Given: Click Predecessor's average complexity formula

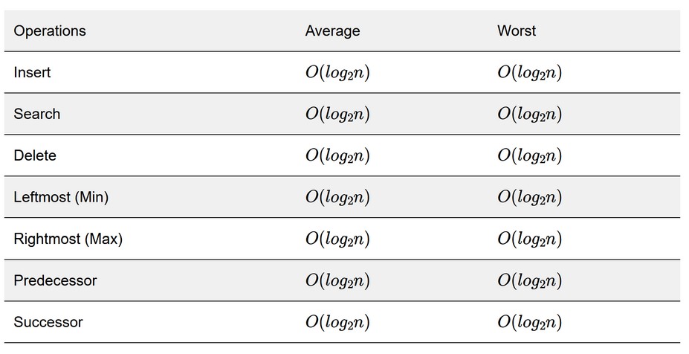Looking at the screenshot, I should (x=337, y=281).
